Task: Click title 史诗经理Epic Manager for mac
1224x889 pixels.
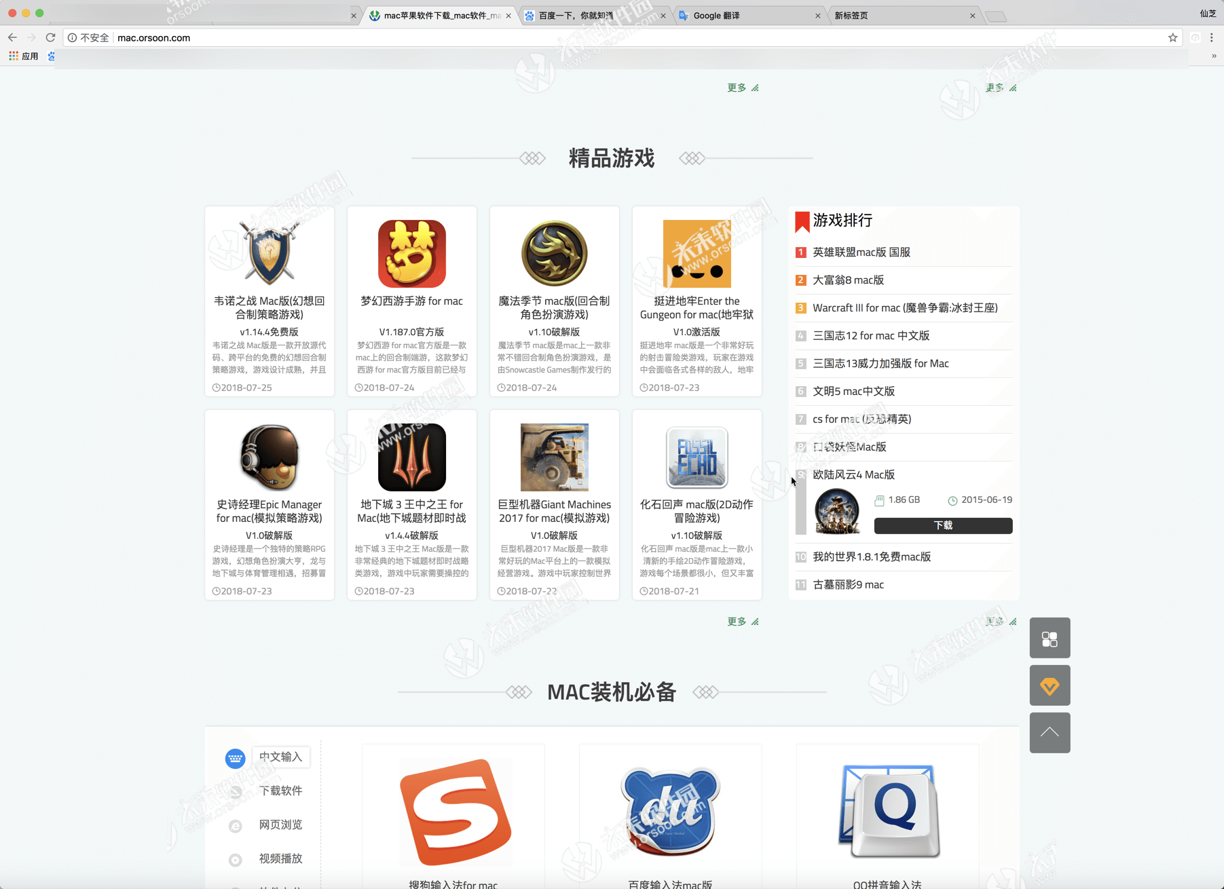Action: pos(270,511)
